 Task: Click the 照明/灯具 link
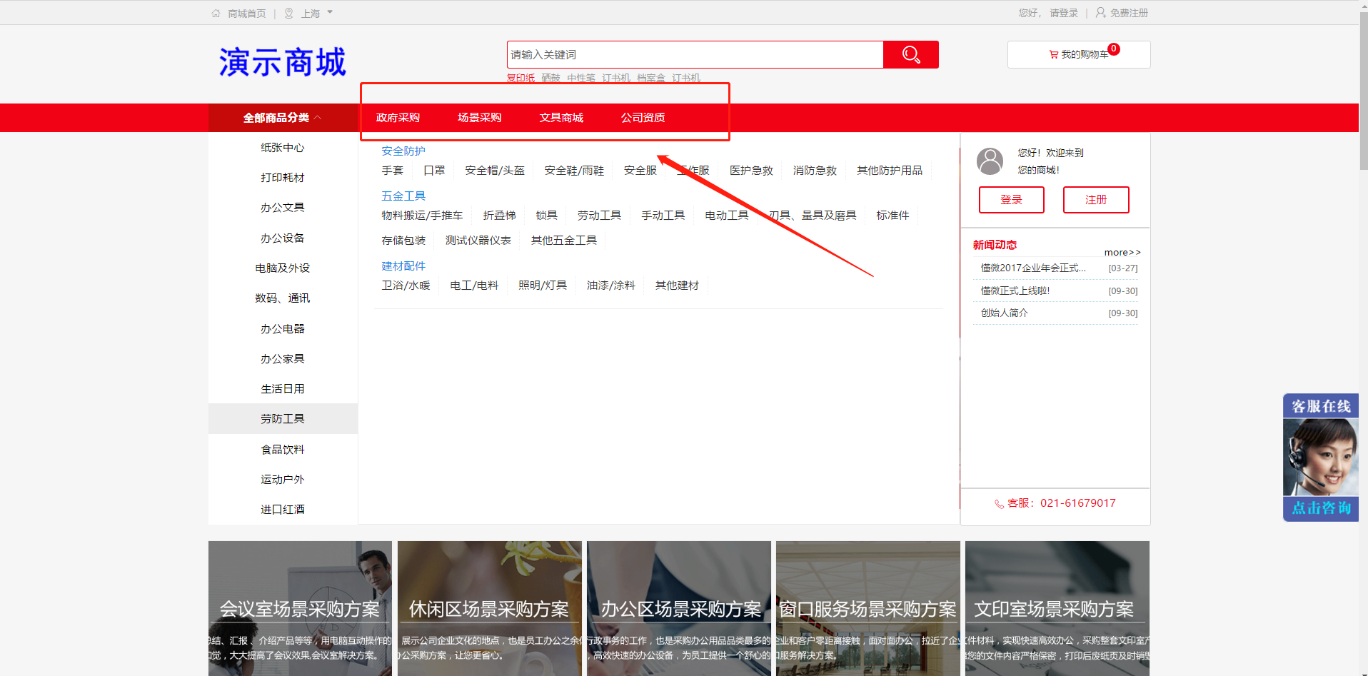543,286
